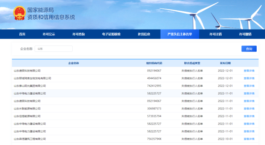Open 查看详情 for code 306987573

(x=249, y=109)
